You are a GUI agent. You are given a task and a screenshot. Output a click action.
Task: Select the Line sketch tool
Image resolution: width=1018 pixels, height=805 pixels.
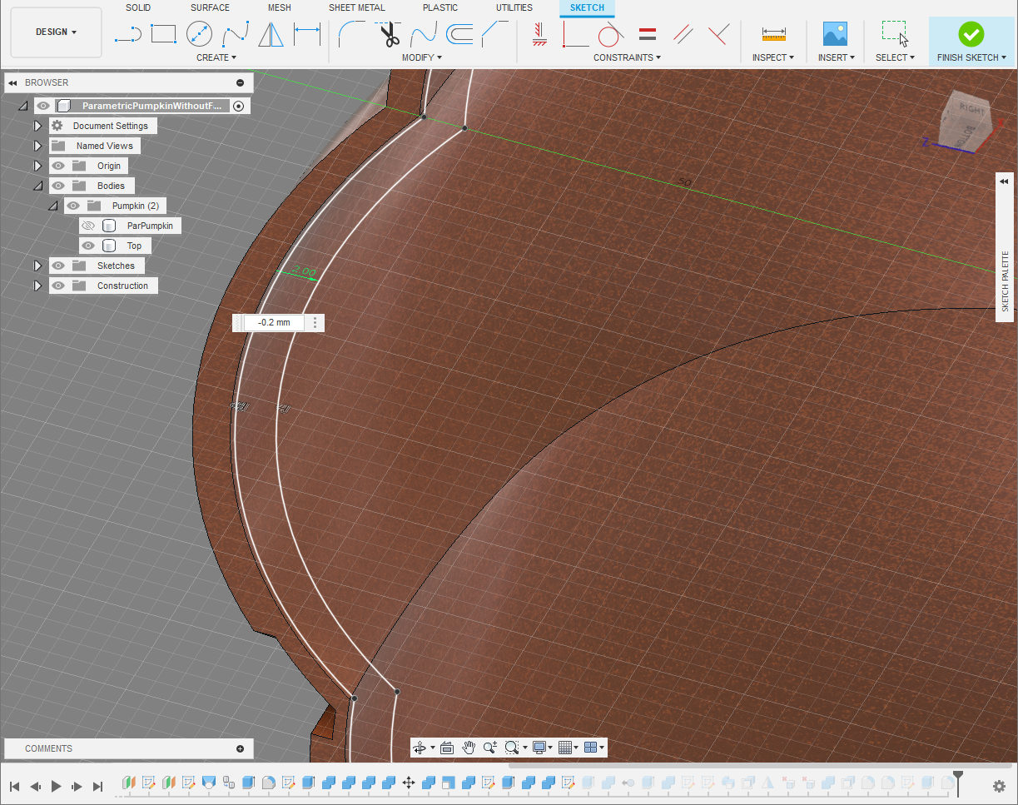click(127, 34)
